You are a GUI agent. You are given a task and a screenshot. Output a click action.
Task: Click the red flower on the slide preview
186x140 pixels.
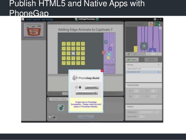click(103, 52)
